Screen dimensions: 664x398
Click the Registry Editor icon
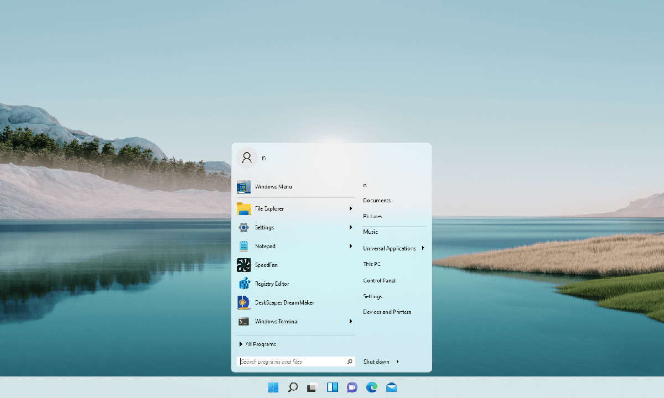243,284
